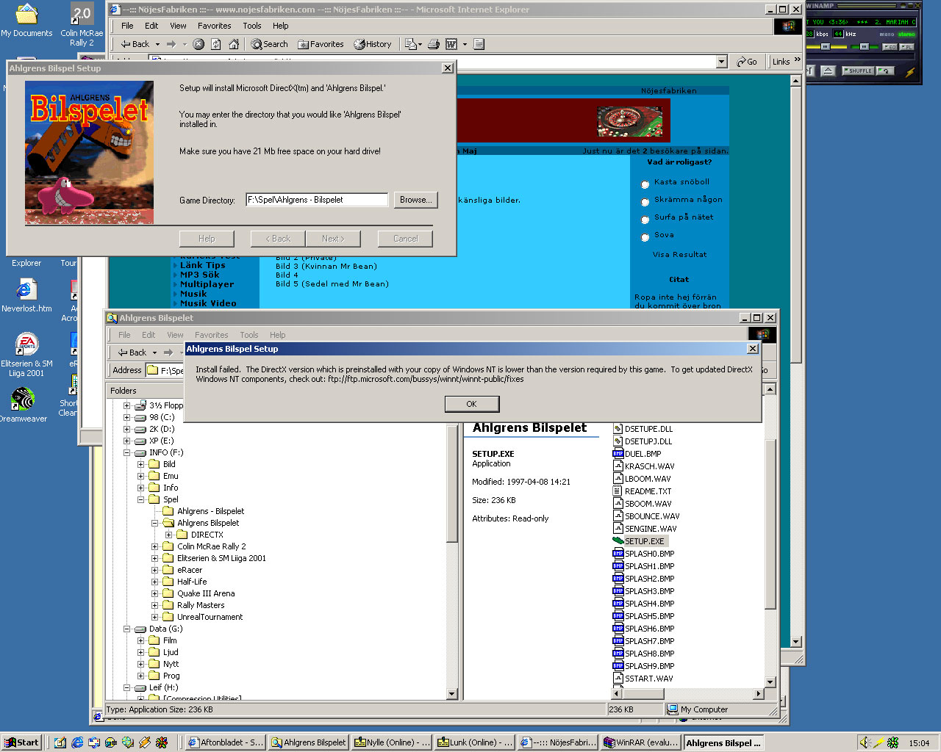Open the Dreamweaver desktop shortcut
This screenshot has width=941, height=752.
click(24, 400)
